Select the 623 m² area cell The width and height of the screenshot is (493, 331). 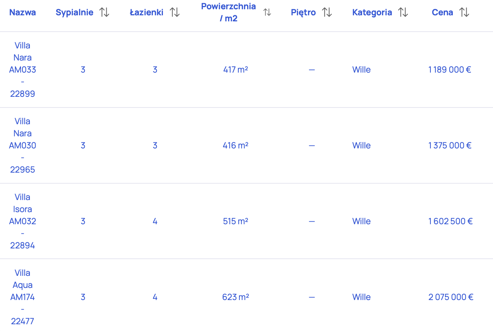click(x=235, y=297)
